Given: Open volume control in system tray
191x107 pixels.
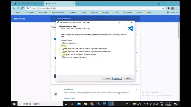Looking at the screenshot, I should 154,104.
